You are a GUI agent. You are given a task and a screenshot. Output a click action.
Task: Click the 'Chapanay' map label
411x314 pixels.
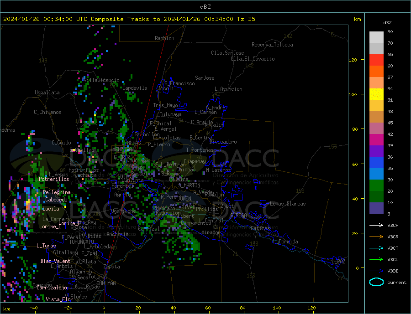click(x=195, y=161)
